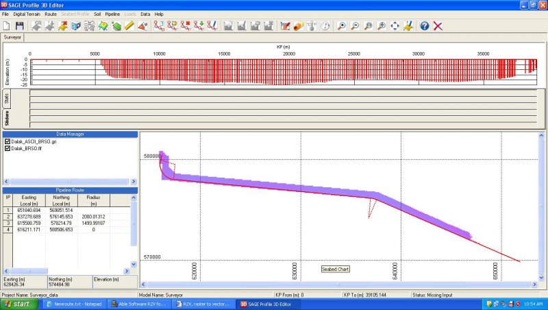Click the 3D view cube icon

pos(76,26)
